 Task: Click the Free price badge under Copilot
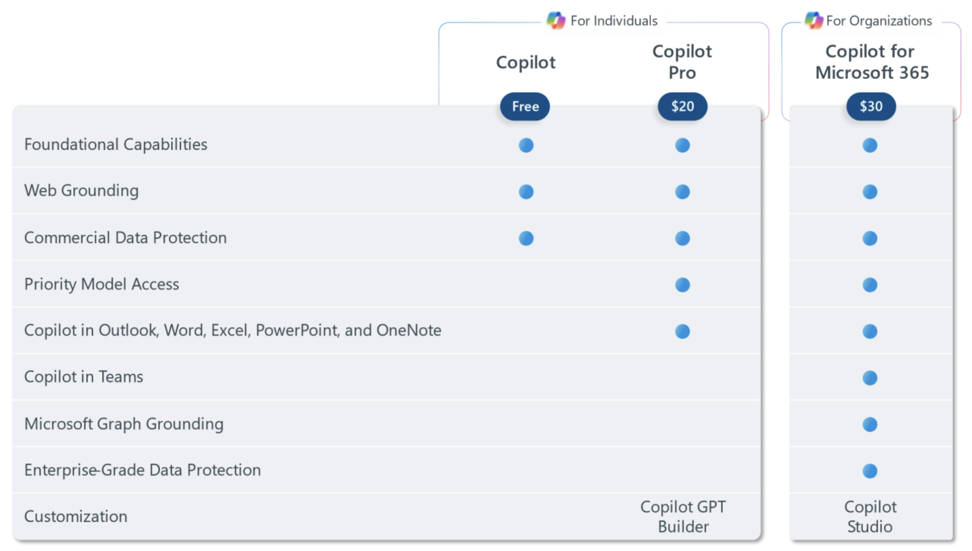[525, 106]
